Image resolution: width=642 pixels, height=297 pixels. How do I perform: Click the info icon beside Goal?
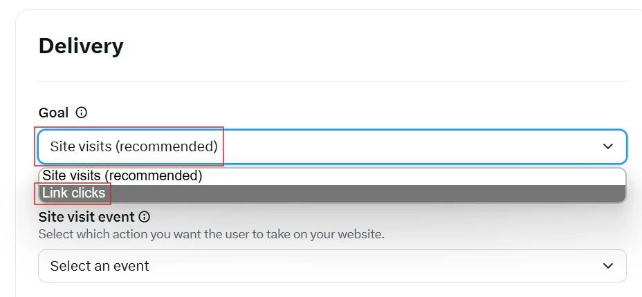pos(82,113)
